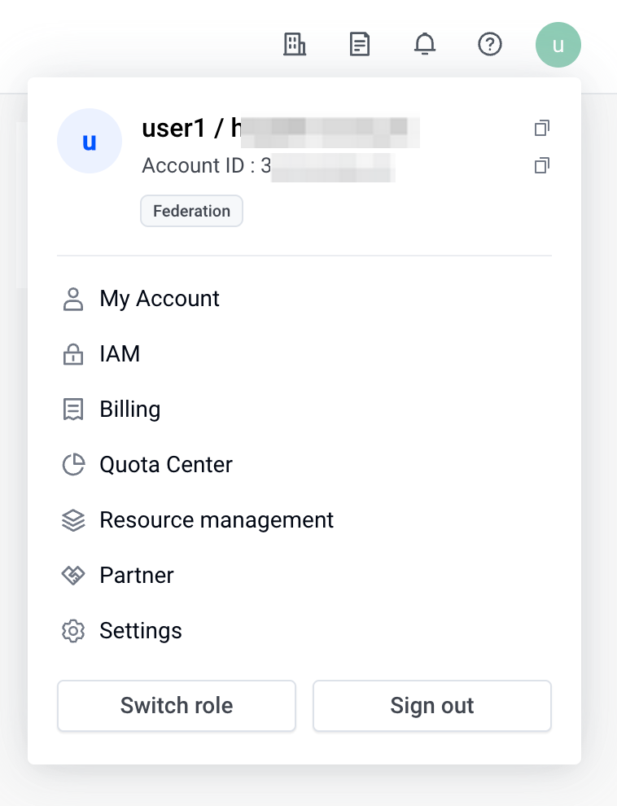Click the green user avatar in header
The height and width of the screenshot is (806, 617).
(x=558, y=45)
